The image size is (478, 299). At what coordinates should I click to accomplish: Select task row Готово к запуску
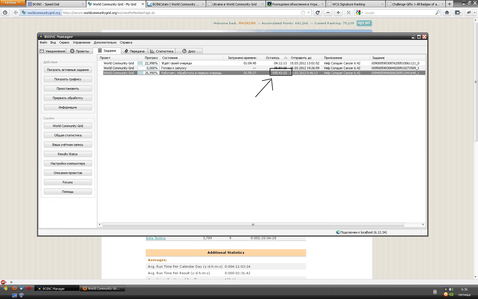tap(261, 68)
